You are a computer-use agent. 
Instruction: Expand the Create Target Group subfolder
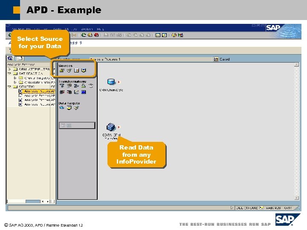(15, 78)
